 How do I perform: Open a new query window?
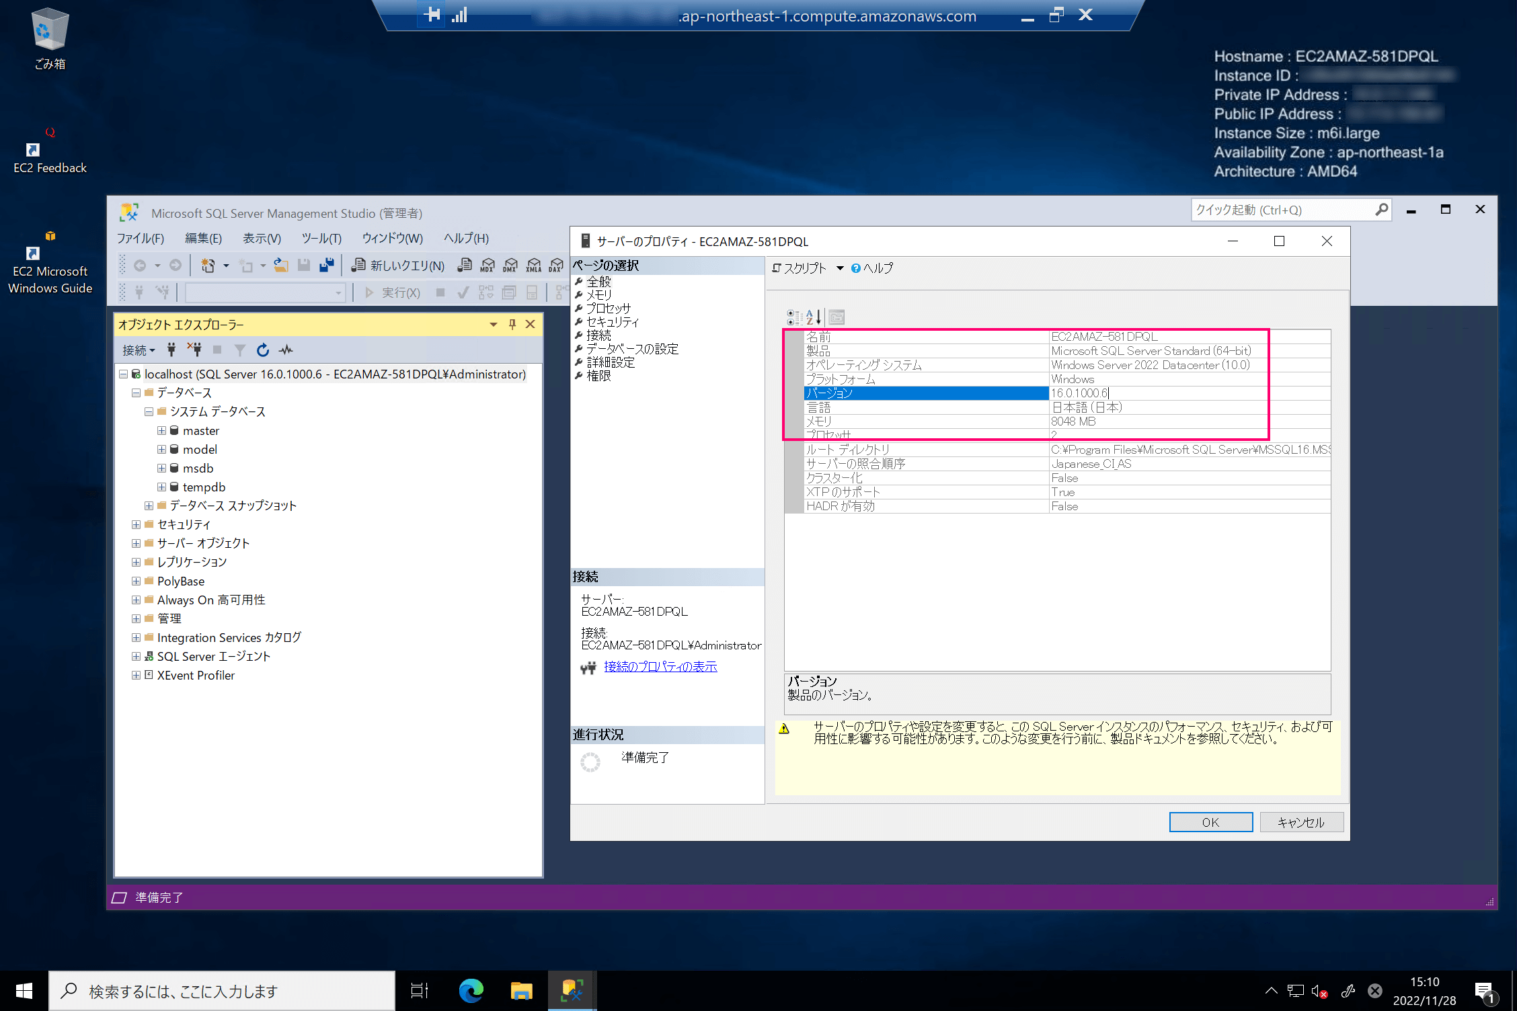(x=397, y=265)
